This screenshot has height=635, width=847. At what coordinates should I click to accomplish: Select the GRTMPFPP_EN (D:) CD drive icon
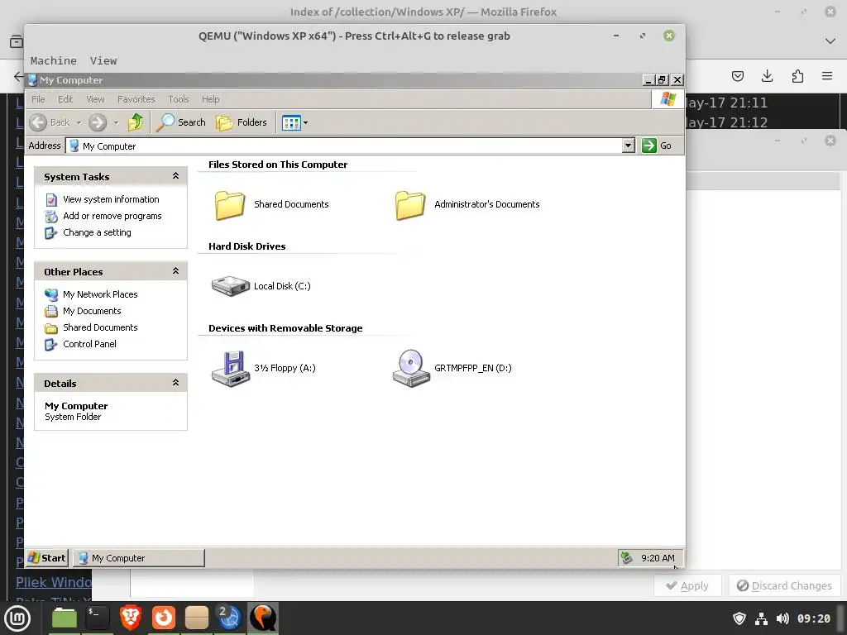[x=411, y=368]
